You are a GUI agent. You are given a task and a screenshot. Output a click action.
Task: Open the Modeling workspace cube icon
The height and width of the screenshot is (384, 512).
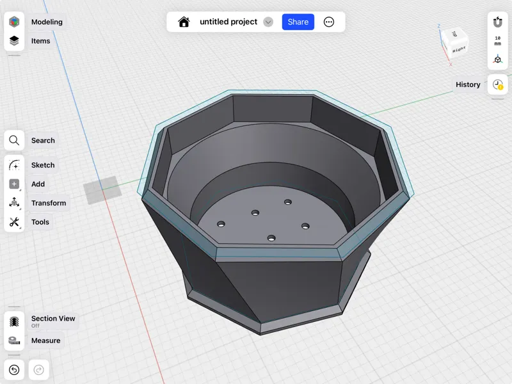(x=14, y=22)
